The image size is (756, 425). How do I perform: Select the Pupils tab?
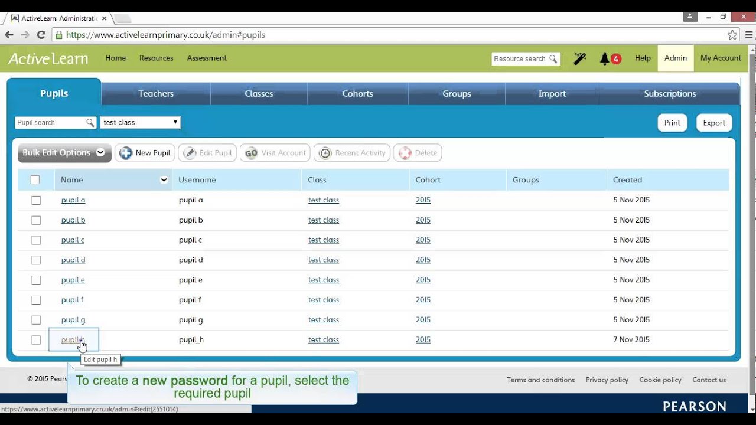[54, 93]
